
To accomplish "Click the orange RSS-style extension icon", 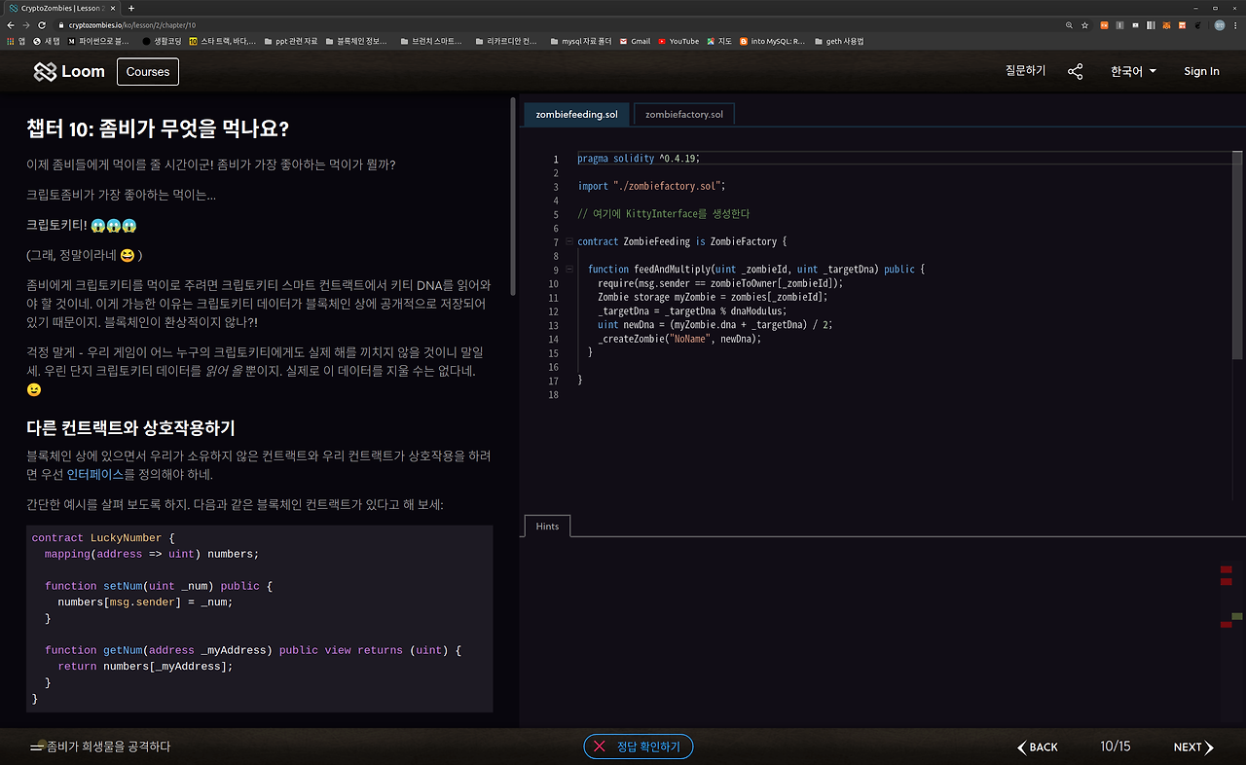I will tap(1105, 24).
